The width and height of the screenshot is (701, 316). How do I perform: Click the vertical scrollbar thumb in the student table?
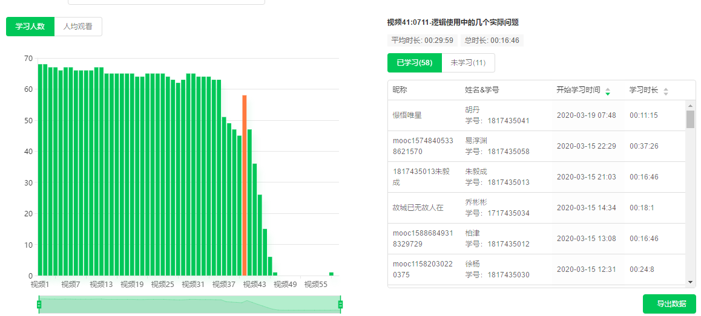tap(690, 119)
